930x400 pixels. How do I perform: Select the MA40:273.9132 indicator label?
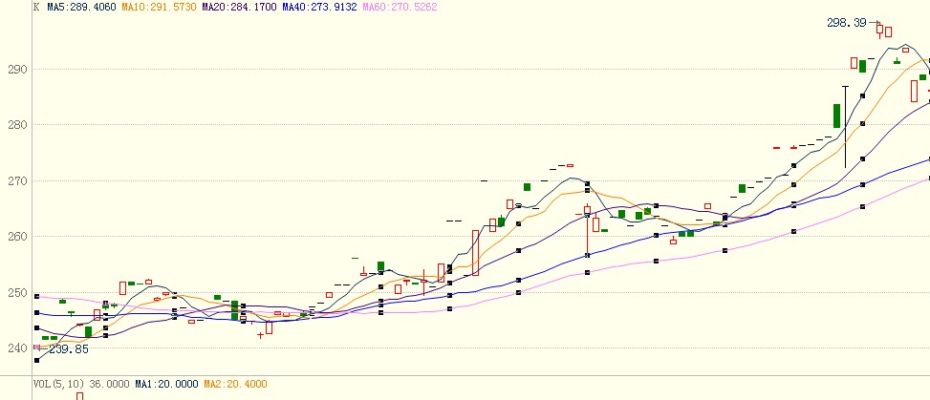tap(319, 7)
